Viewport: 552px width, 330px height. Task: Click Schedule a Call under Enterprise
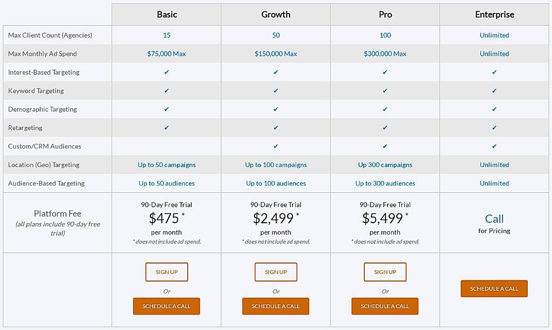pos(494,289)
